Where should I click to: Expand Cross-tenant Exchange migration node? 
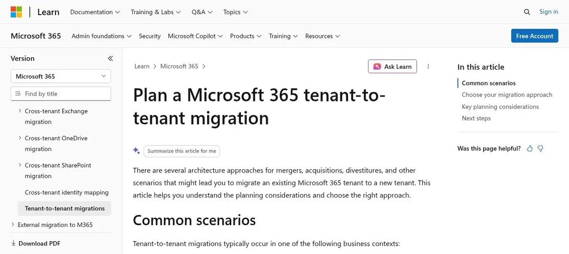[x=20, y=111]
